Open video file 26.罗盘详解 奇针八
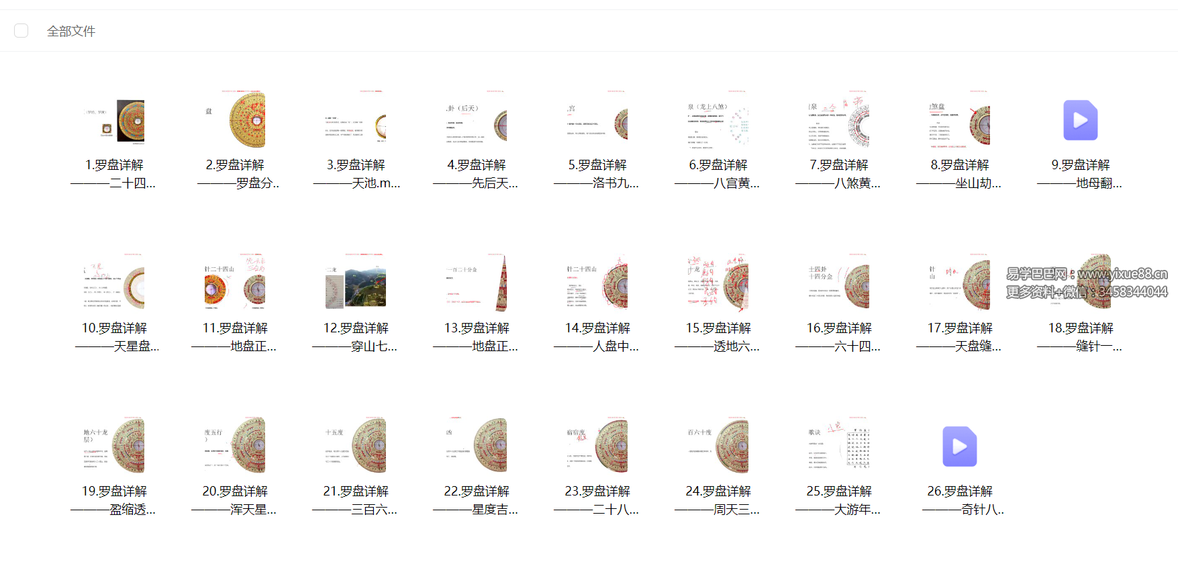The height and width of the screenshot is (566, 1178). (959, 446)
